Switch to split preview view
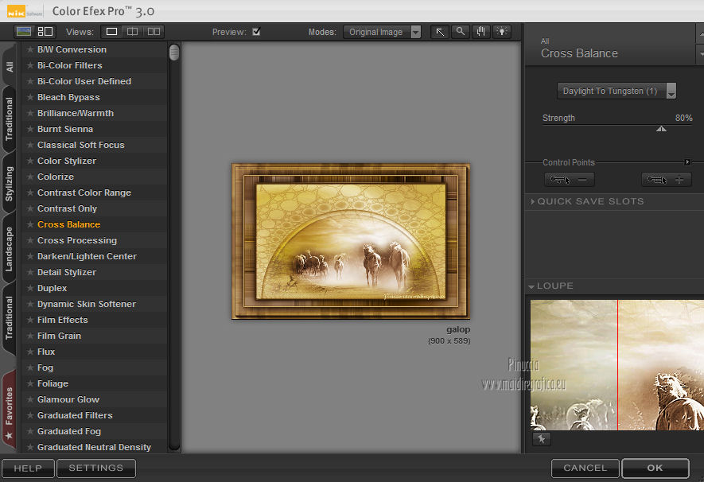Screen dimensions: 704x482 pyautogui.click(x=133, y=32)
